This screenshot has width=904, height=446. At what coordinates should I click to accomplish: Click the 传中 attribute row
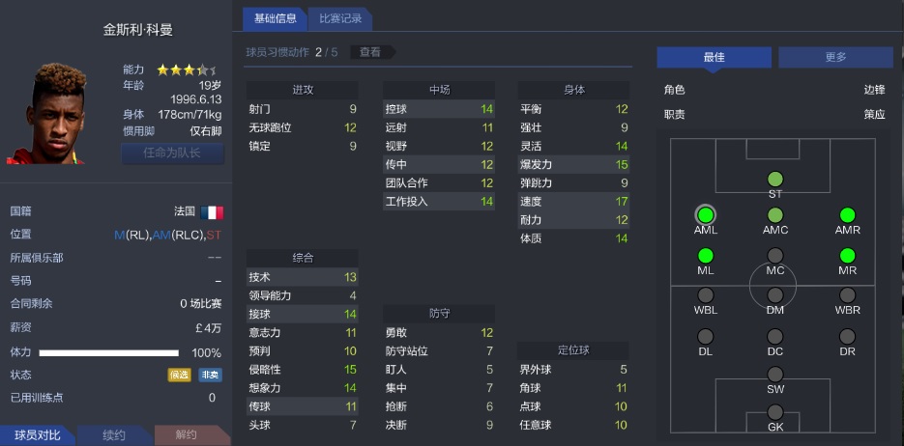(439, 164)
